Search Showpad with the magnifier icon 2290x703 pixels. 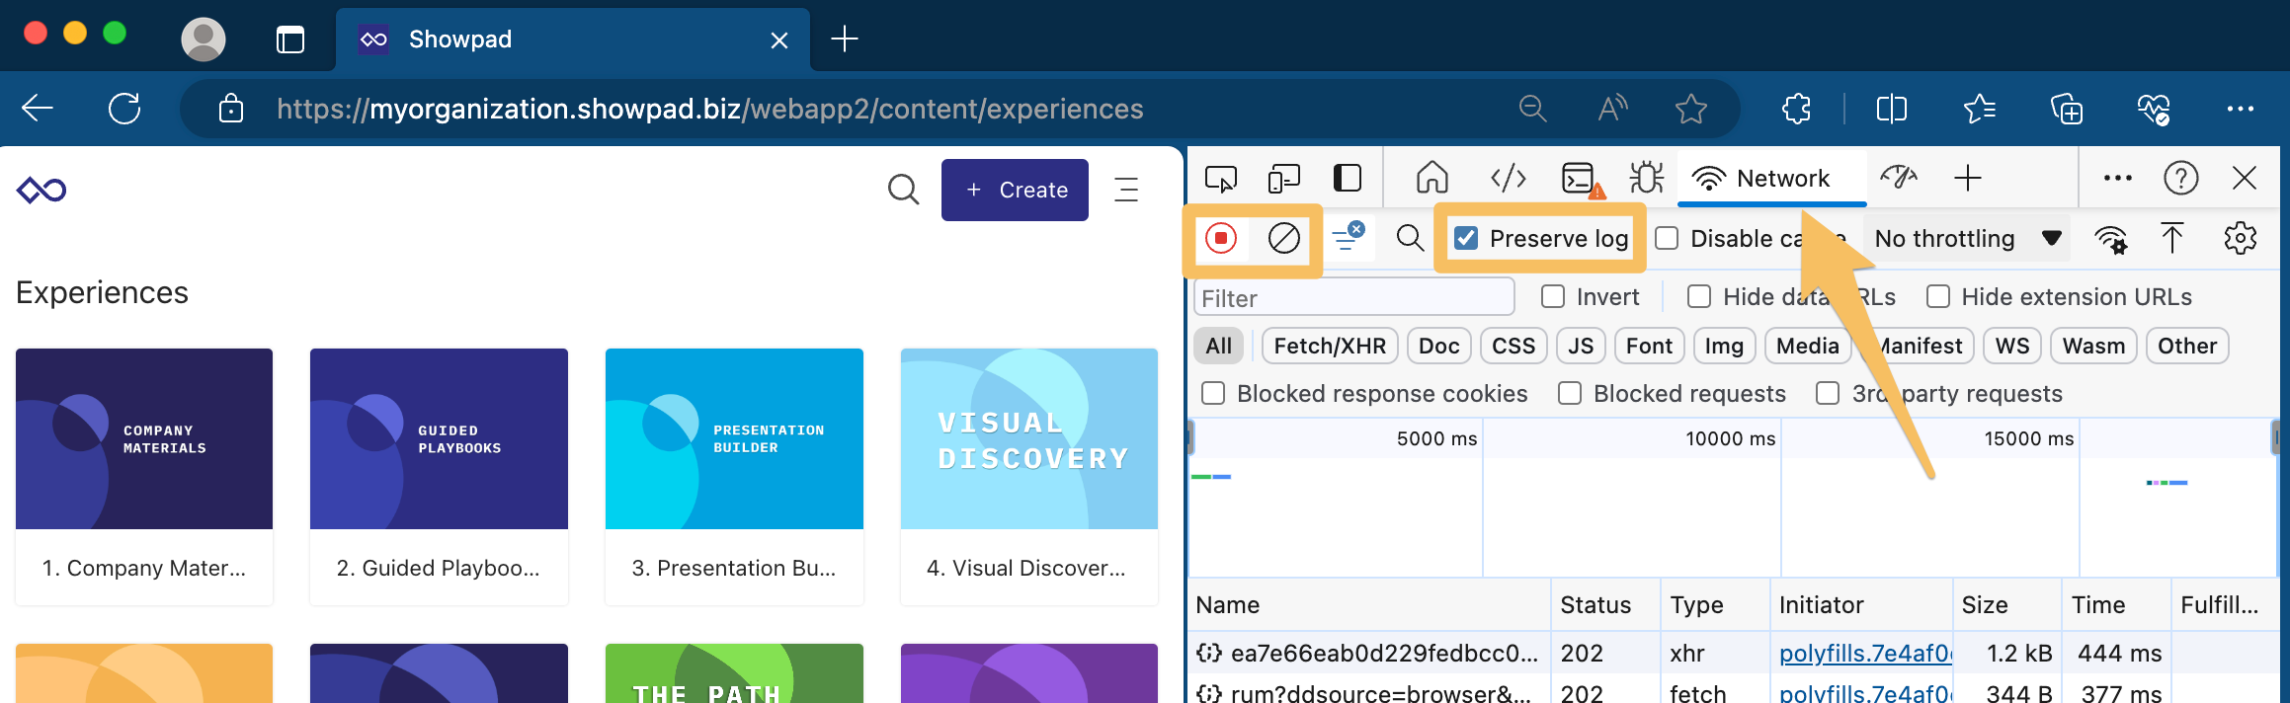point(903,190)
